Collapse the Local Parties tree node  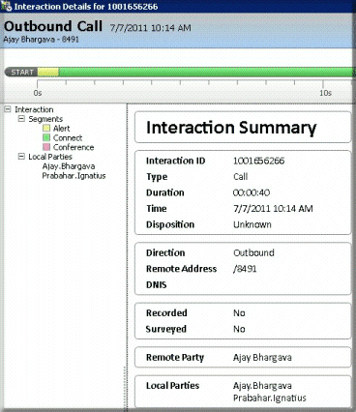tap(21, 157)
